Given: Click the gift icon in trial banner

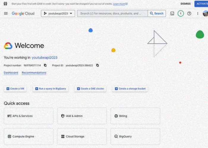Looking at the screenshot, I should 5,4.
